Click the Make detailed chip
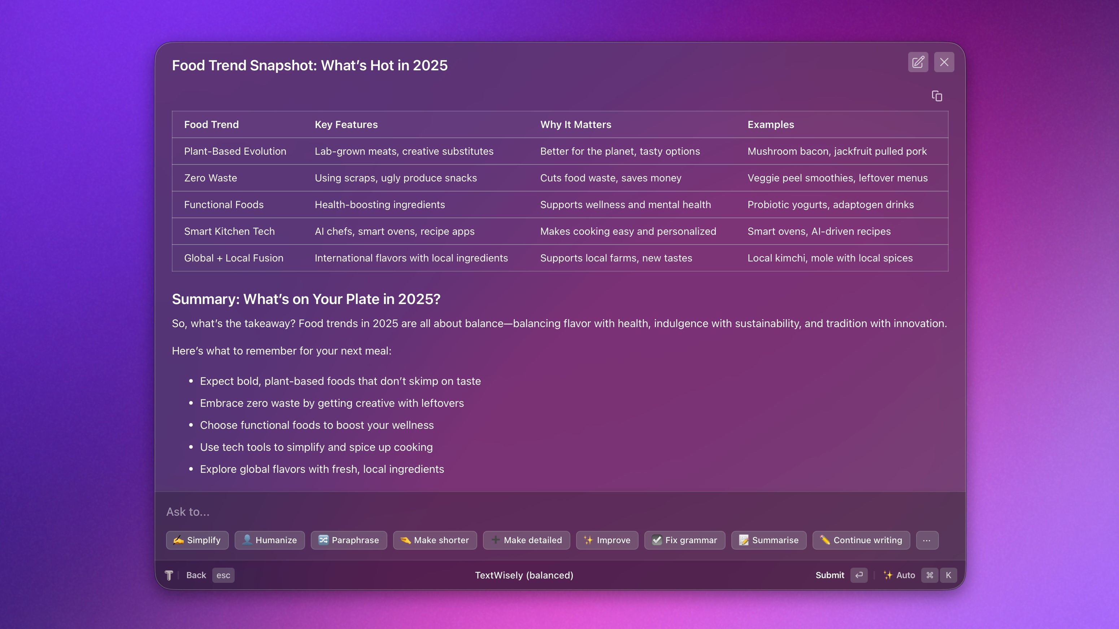Screen dimensions: 1119x629 (x=526, y=540)
